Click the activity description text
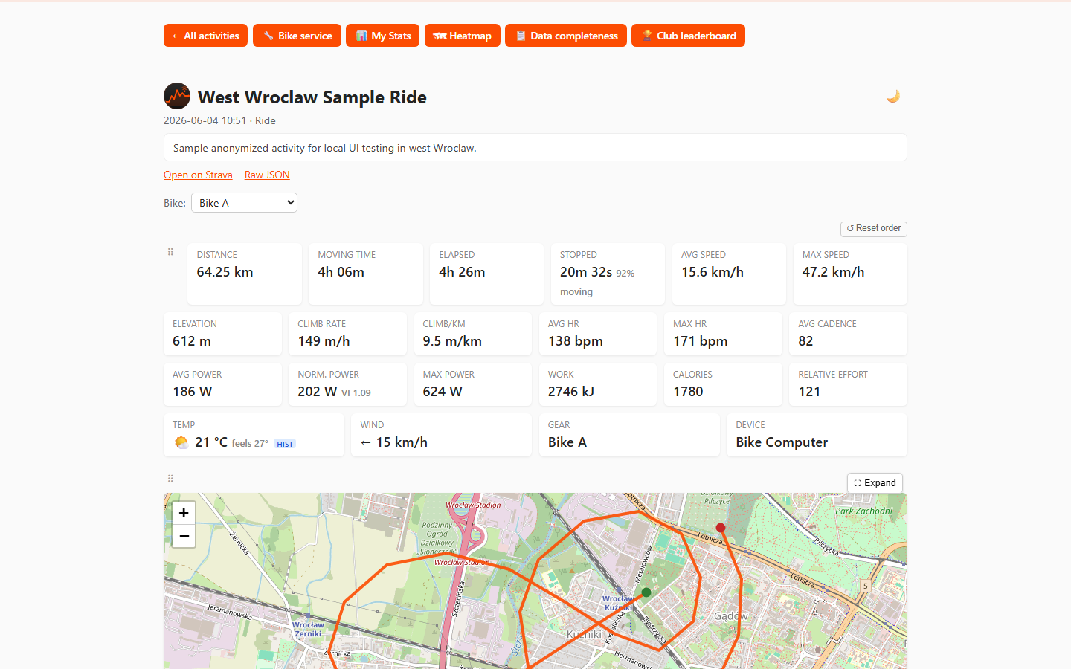The image size is (1071, 669). click(325, 148)
